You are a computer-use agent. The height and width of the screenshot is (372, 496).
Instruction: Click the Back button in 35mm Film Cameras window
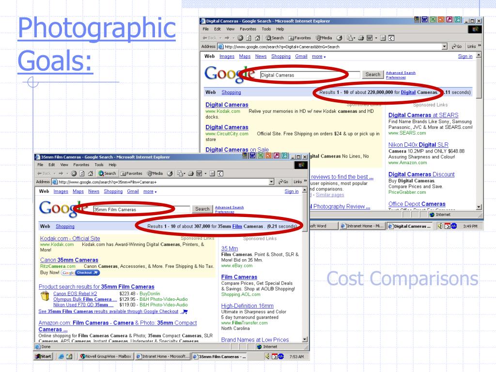pos(44,173)
